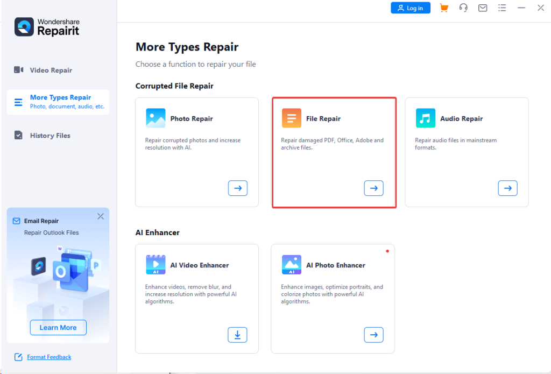The image size is (551, 374).
Task: Open the Format Feedback link
Action: pyautogui.click(x=49, y=357)
